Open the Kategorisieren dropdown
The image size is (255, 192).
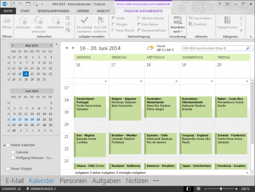[227, 24]
